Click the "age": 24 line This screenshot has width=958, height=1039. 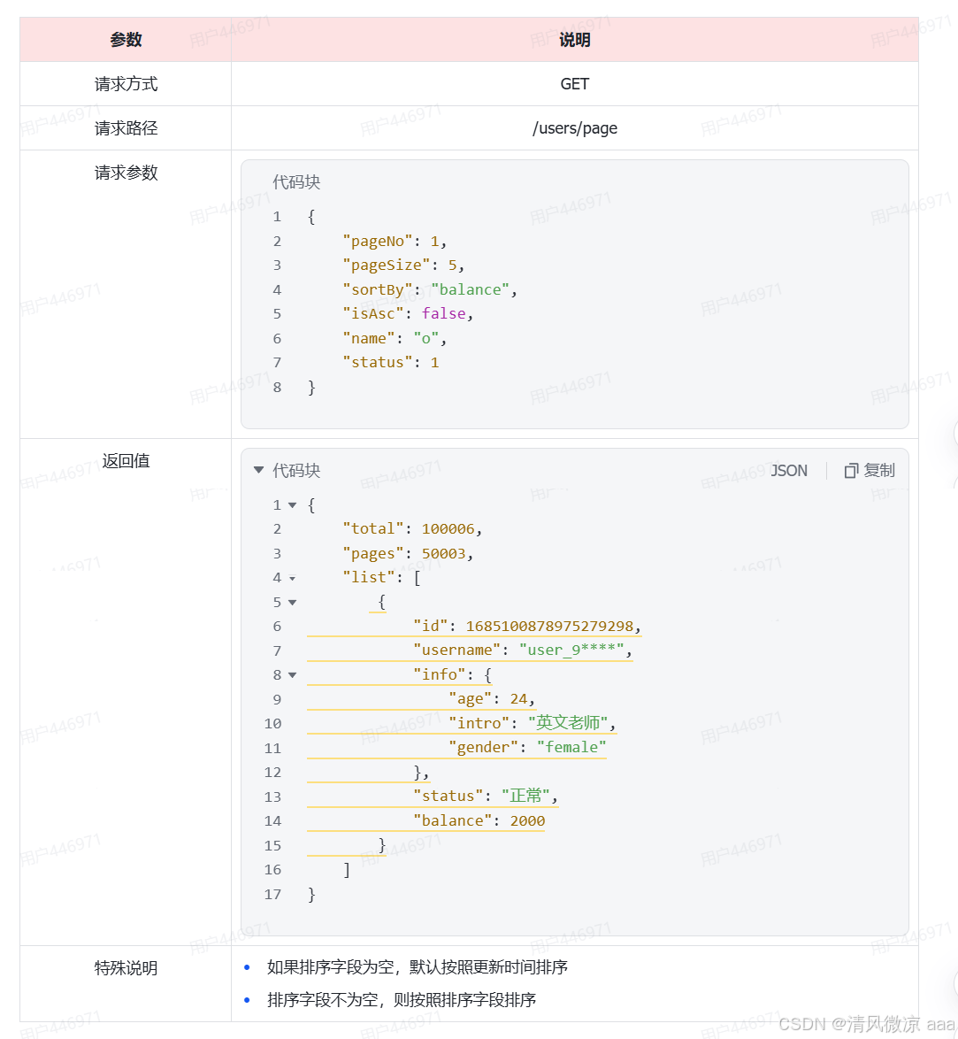tap(492, 699)
